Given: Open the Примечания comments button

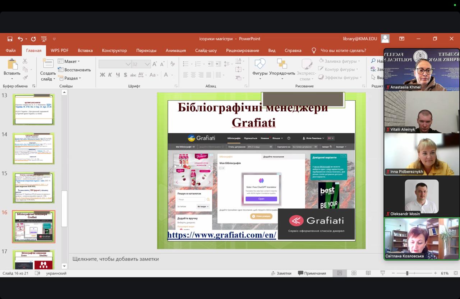Looking at the screenshot, I should click(312, 273).
